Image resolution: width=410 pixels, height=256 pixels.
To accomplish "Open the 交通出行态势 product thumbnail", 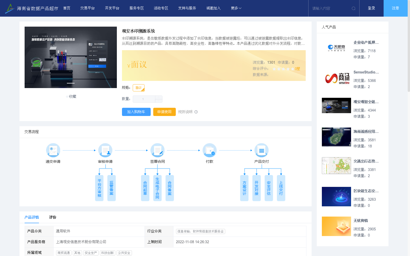I will pos(336,166).
